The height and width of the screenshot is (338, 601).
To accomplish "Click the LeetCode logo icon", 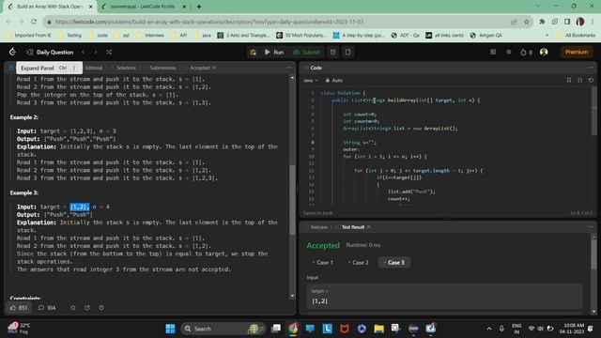I will coord(12,53).
